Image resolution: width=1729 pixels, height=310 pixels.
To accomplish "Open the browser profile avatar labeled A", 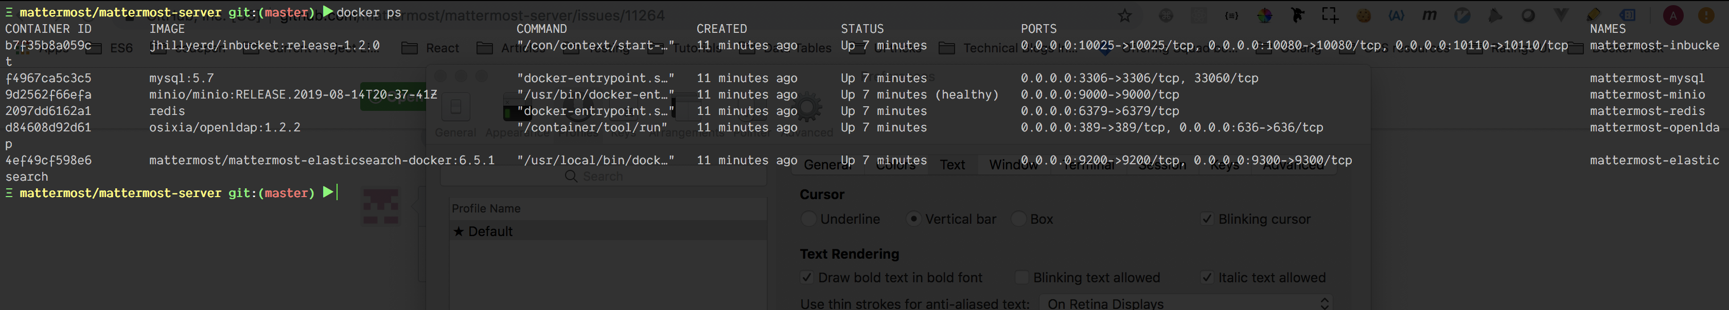I will pyautogui.click(x=1673, y=15).
